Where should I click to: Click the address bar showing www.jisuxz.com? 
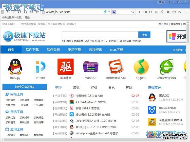point(73,12)
